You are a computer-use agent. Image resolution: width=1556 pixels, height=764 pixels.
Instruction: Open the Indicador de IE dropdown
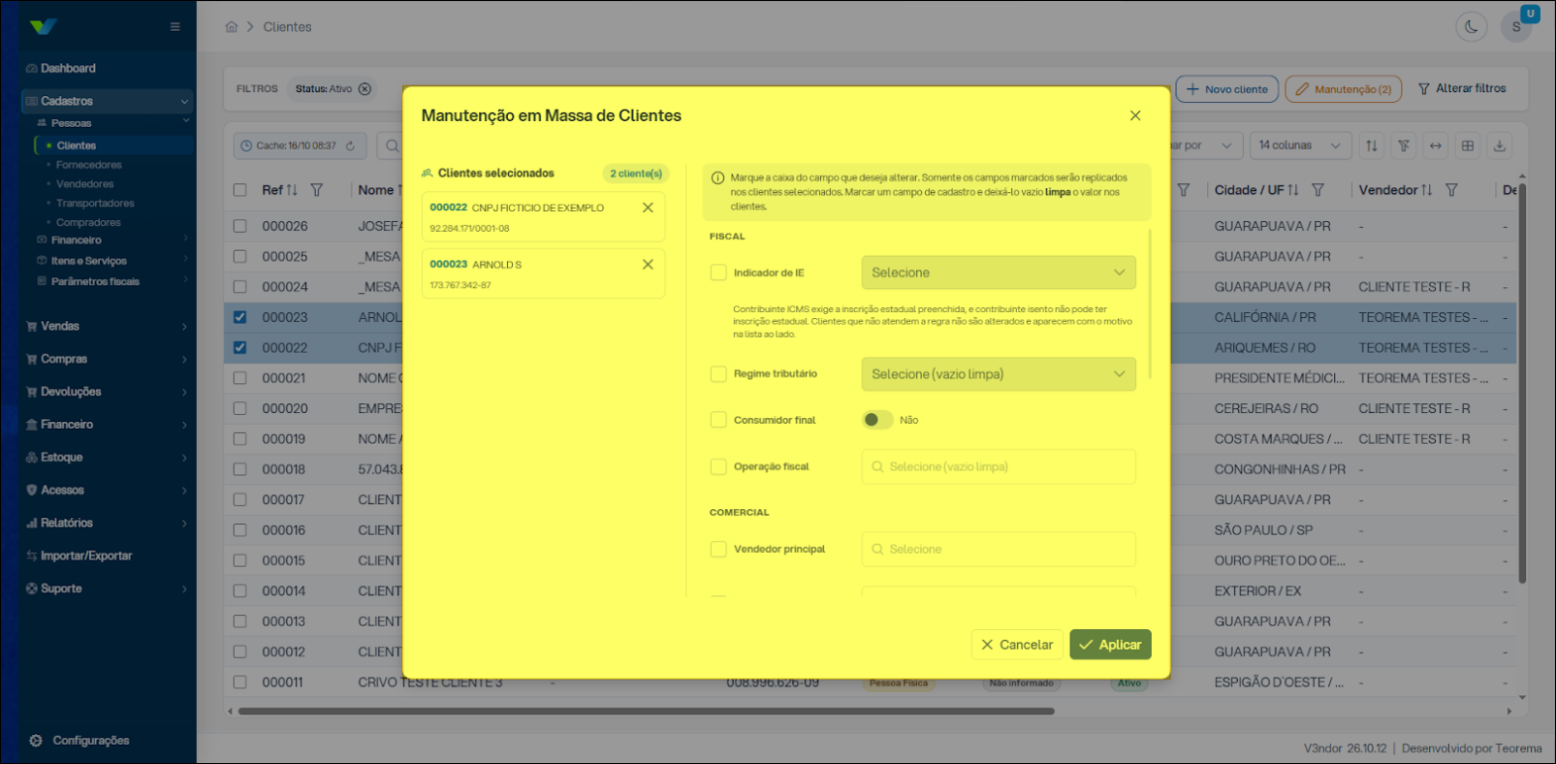click(999, 272)
